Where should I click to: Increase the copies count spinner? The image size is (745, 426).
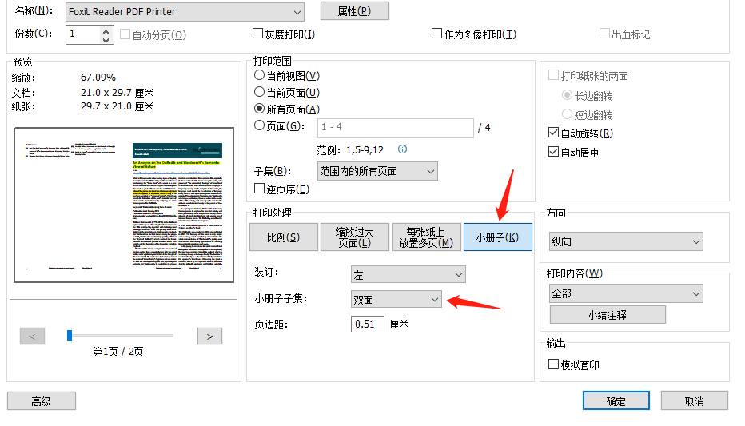tap(106, 30)
